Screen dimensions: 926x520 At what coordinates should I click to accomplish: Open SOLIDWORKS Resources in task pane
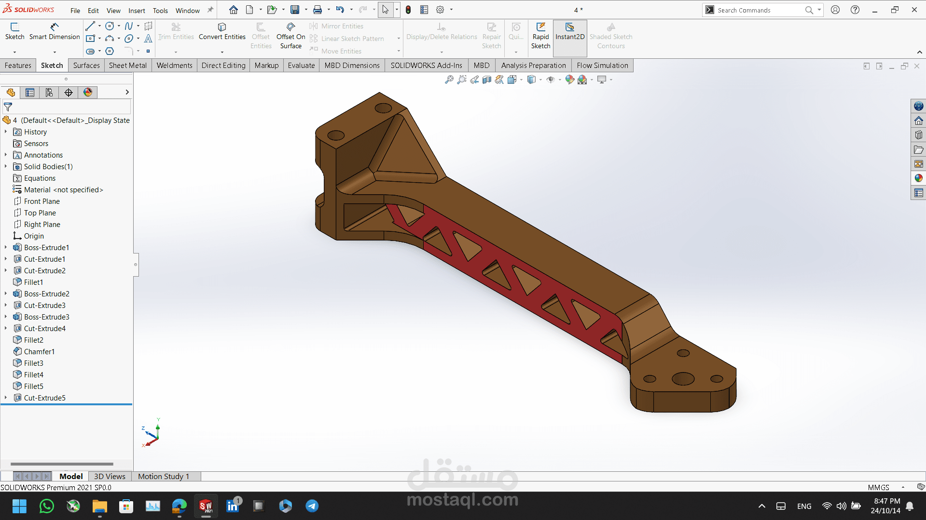click(918, 120)
